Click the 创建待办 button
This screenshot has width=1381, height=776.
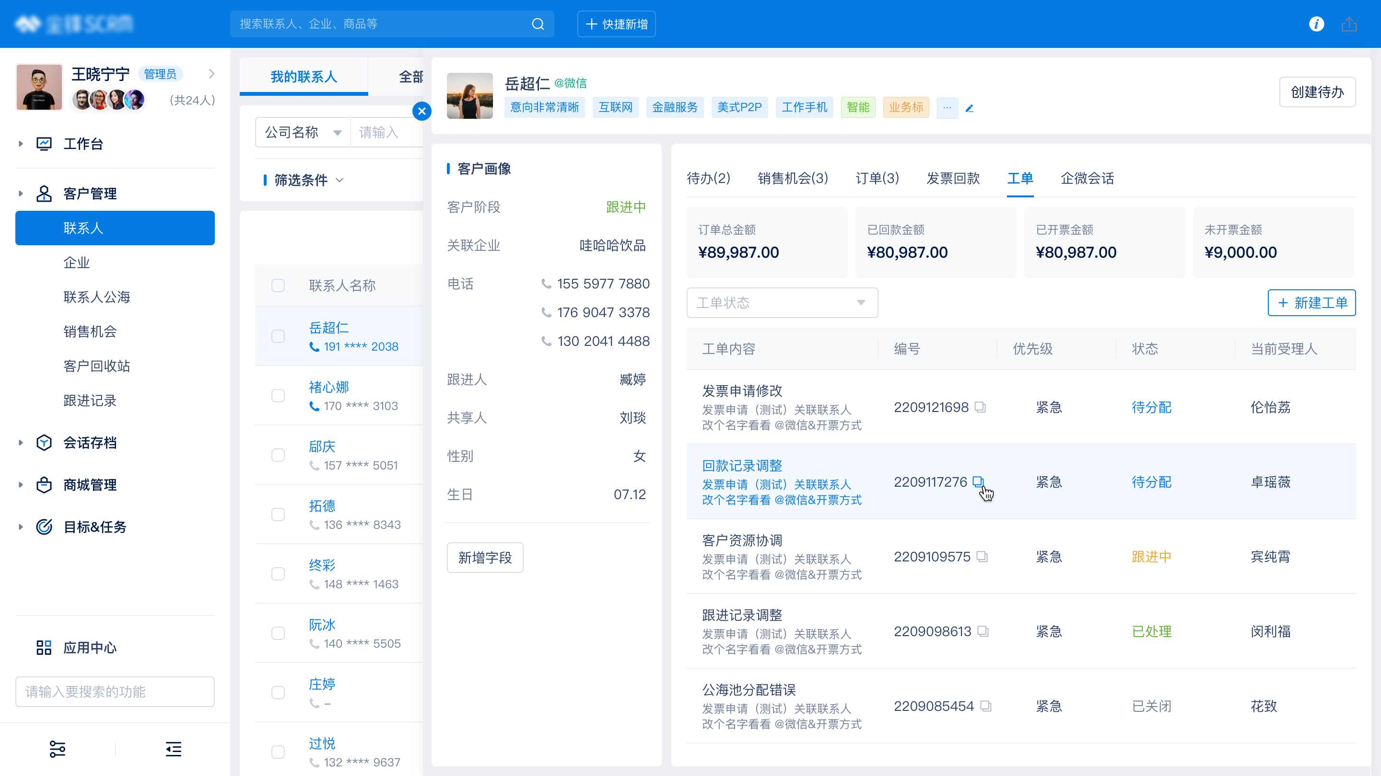tap(1317, 91)
